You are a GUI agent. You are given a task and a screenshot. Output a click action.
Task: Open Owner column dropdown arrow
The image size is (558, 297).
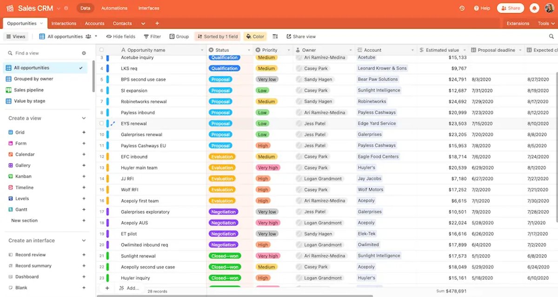(351, 50)
